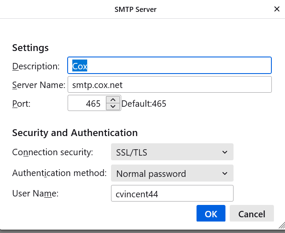Increase port with up arrow
Viewport: 285px width, 233px height.
(x=112, y=100)
